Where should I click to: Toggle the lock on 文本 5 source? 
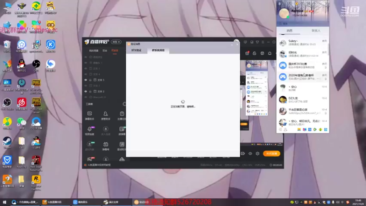(90, 80)
